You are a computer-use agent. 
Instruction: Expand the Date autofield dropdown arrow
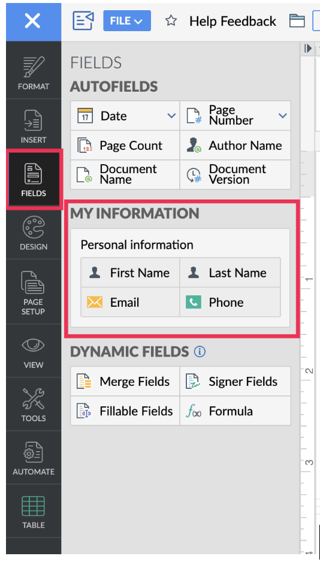(x=171, y=116)
